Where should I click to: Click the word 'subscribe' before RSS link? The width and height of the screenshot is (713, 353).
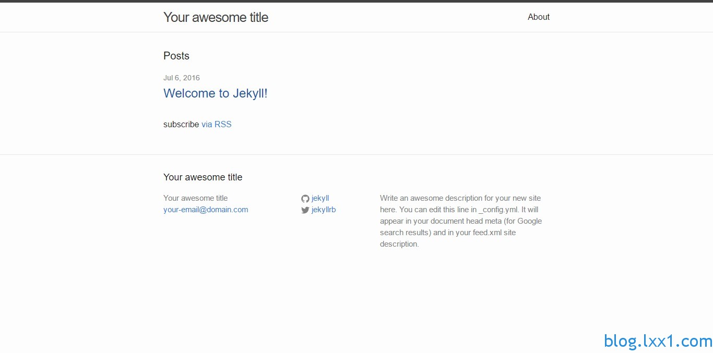pos(181,124)
